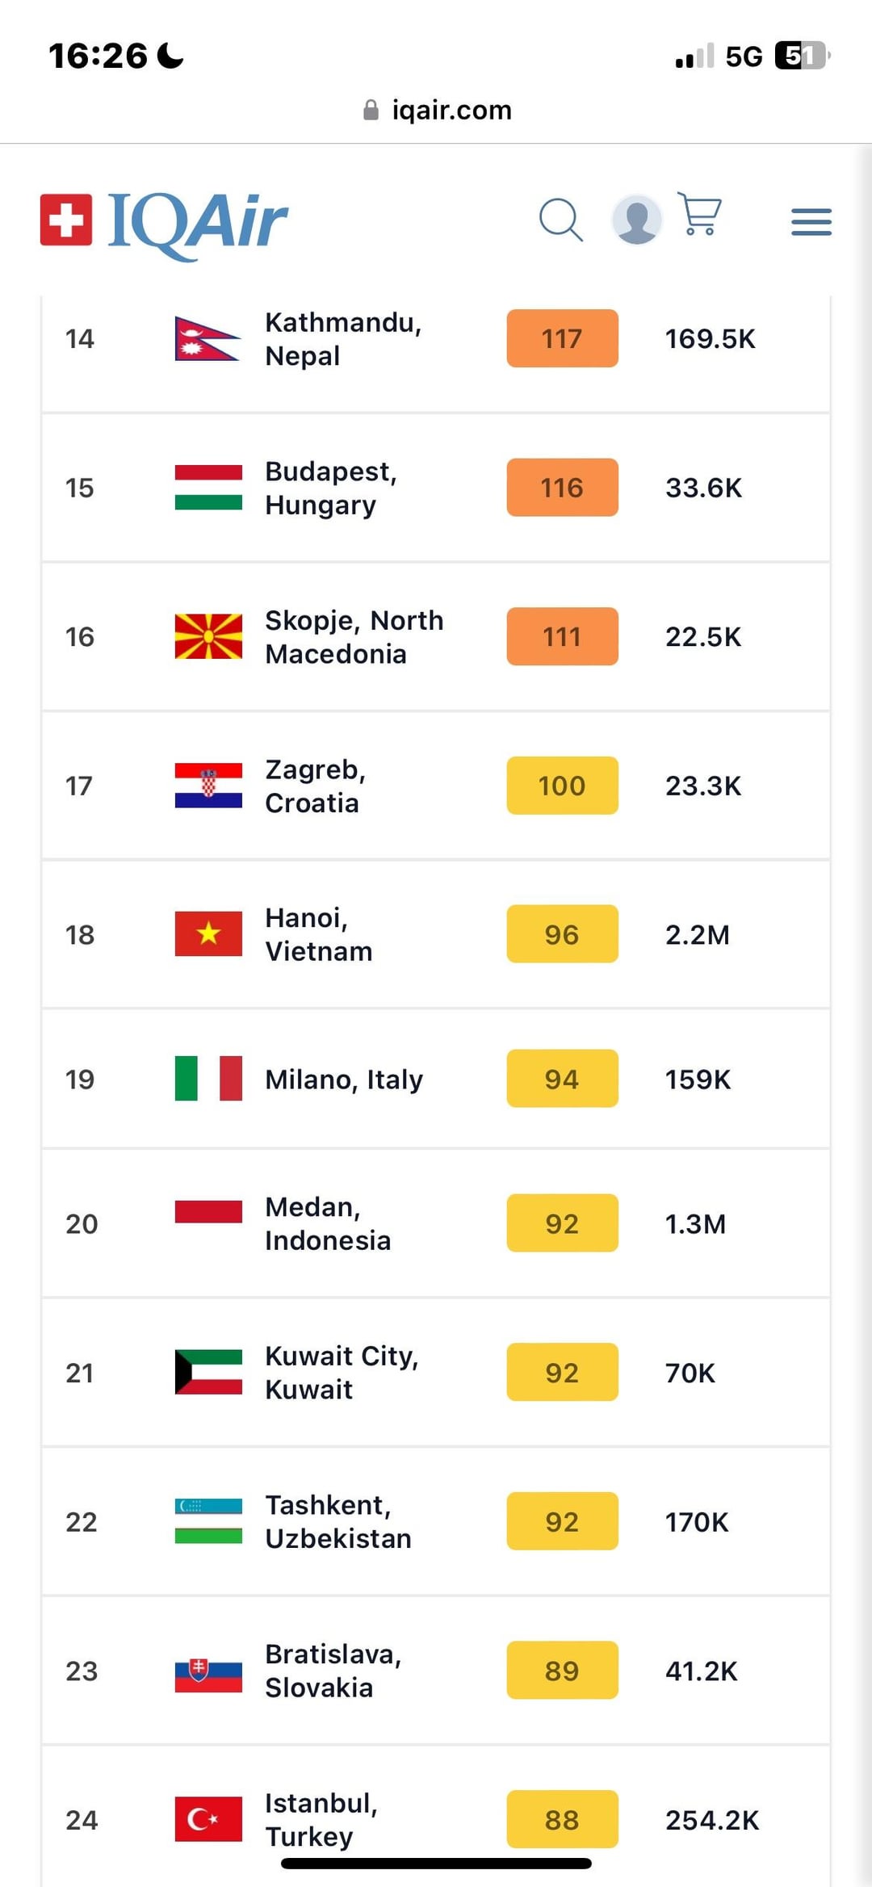Viewport: 872px width, 1887px height.
Task: Open Zagreb, Croatia entry
Action: click(x=316, y=786)
